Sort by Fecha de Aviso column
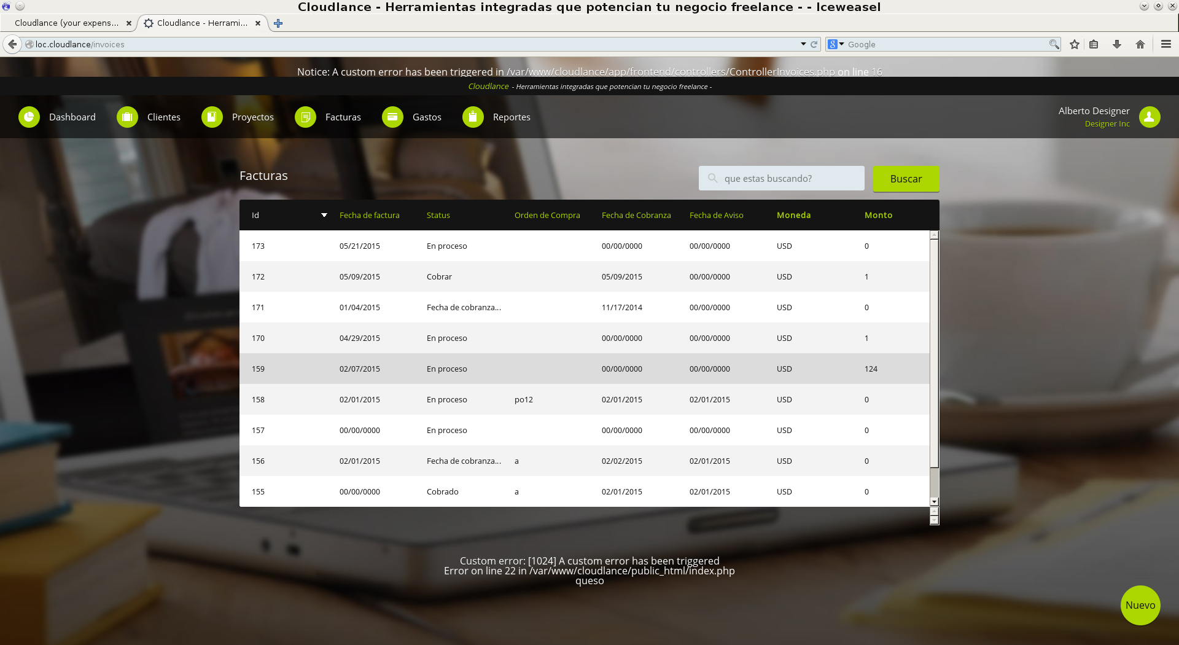1179x645 pixels. click(717, 215)
